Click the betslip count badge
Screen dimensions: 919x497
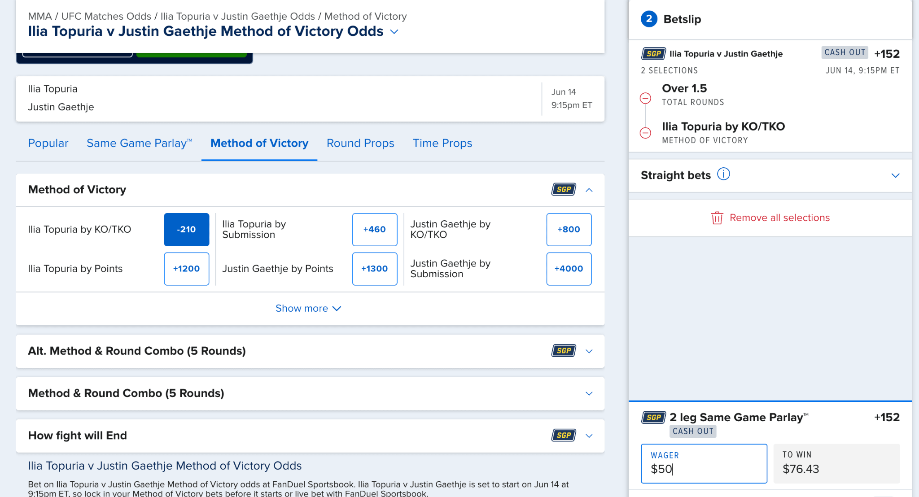(x=649, y=19)
